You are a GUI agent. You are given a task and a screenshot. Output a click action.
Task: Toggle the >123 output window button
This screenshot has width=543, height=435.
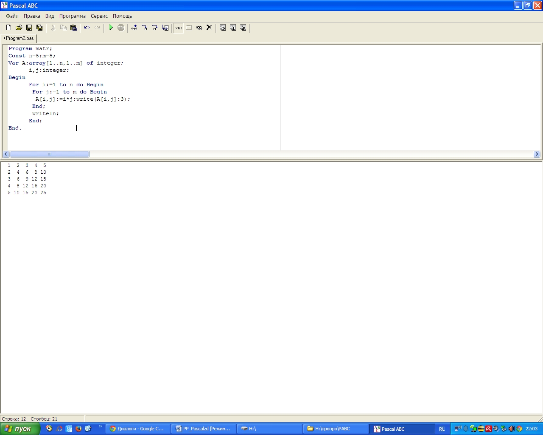point(179,28)
